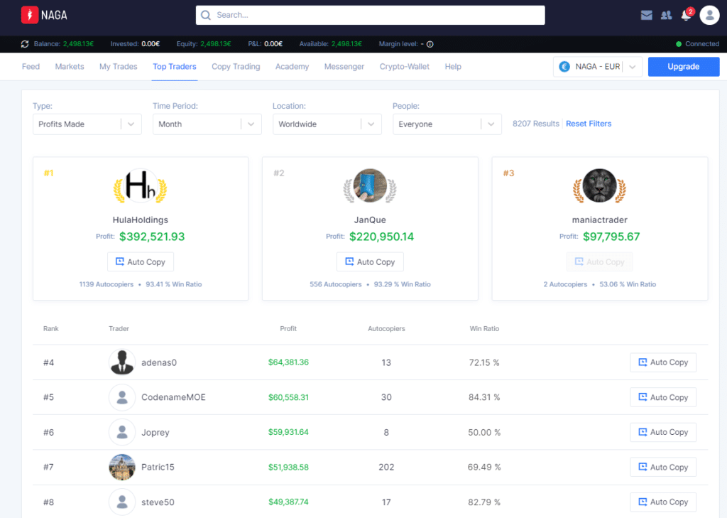Expand the Location Worldwide dropdown
727x518 pixels.
point(327,124)
